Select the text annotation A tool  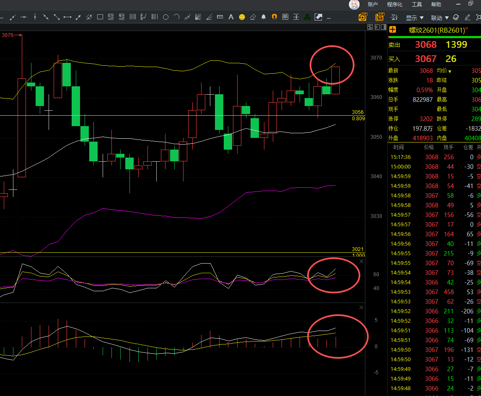coord(231,17)
